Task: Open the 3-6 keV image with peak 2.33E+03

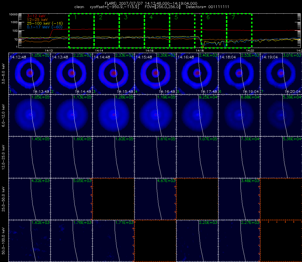Action: (x=114, y=74)
